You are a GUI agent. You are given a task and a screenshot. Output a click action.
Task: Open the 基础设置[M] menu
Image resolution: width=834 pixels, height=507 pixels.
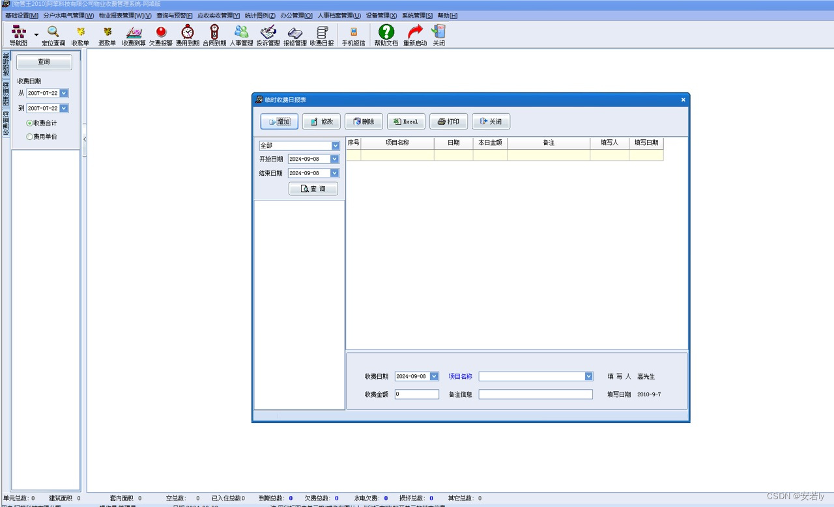(22, 15)
